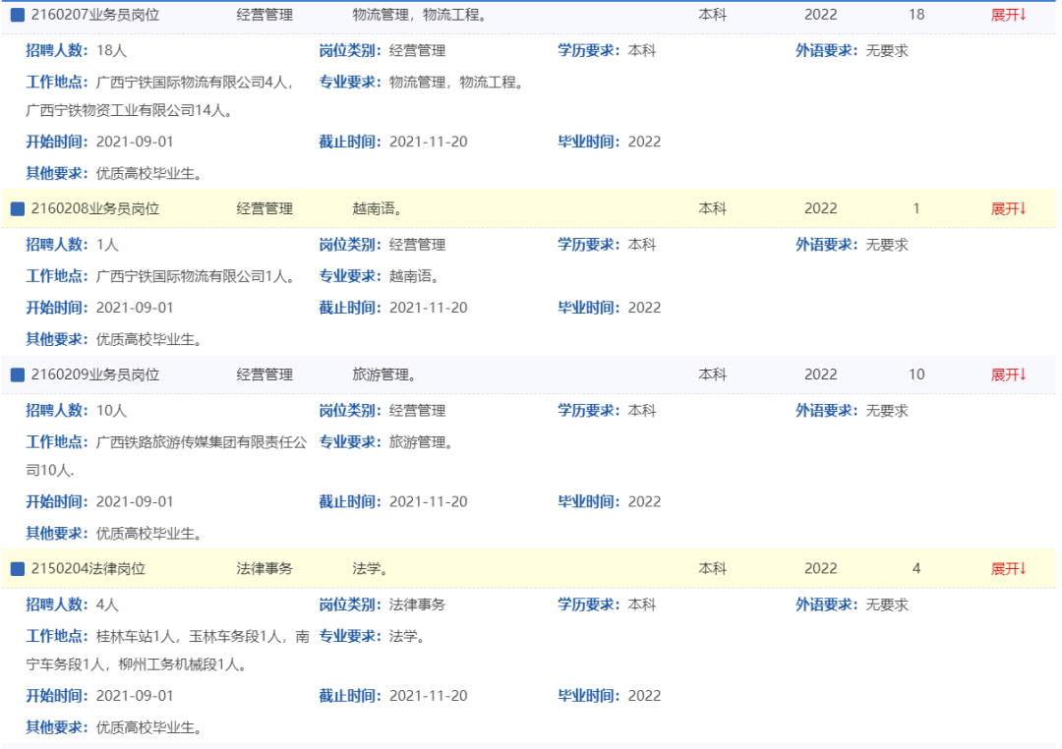This screenshot has width=1062, height=749.
Task: Click the blue square icon beside 2150204法律岗位
Action: click(17, 568)
